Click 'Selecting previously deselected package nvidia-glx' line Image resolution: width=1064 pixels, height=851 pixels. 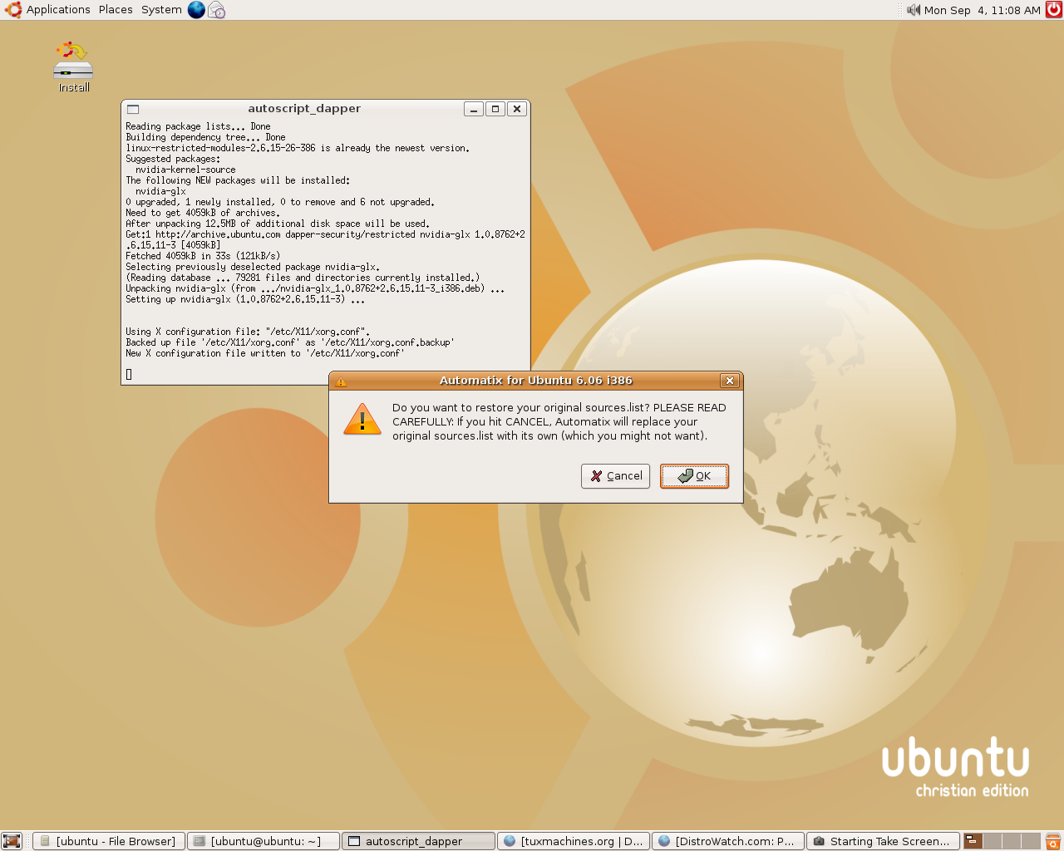pos(253,267)
